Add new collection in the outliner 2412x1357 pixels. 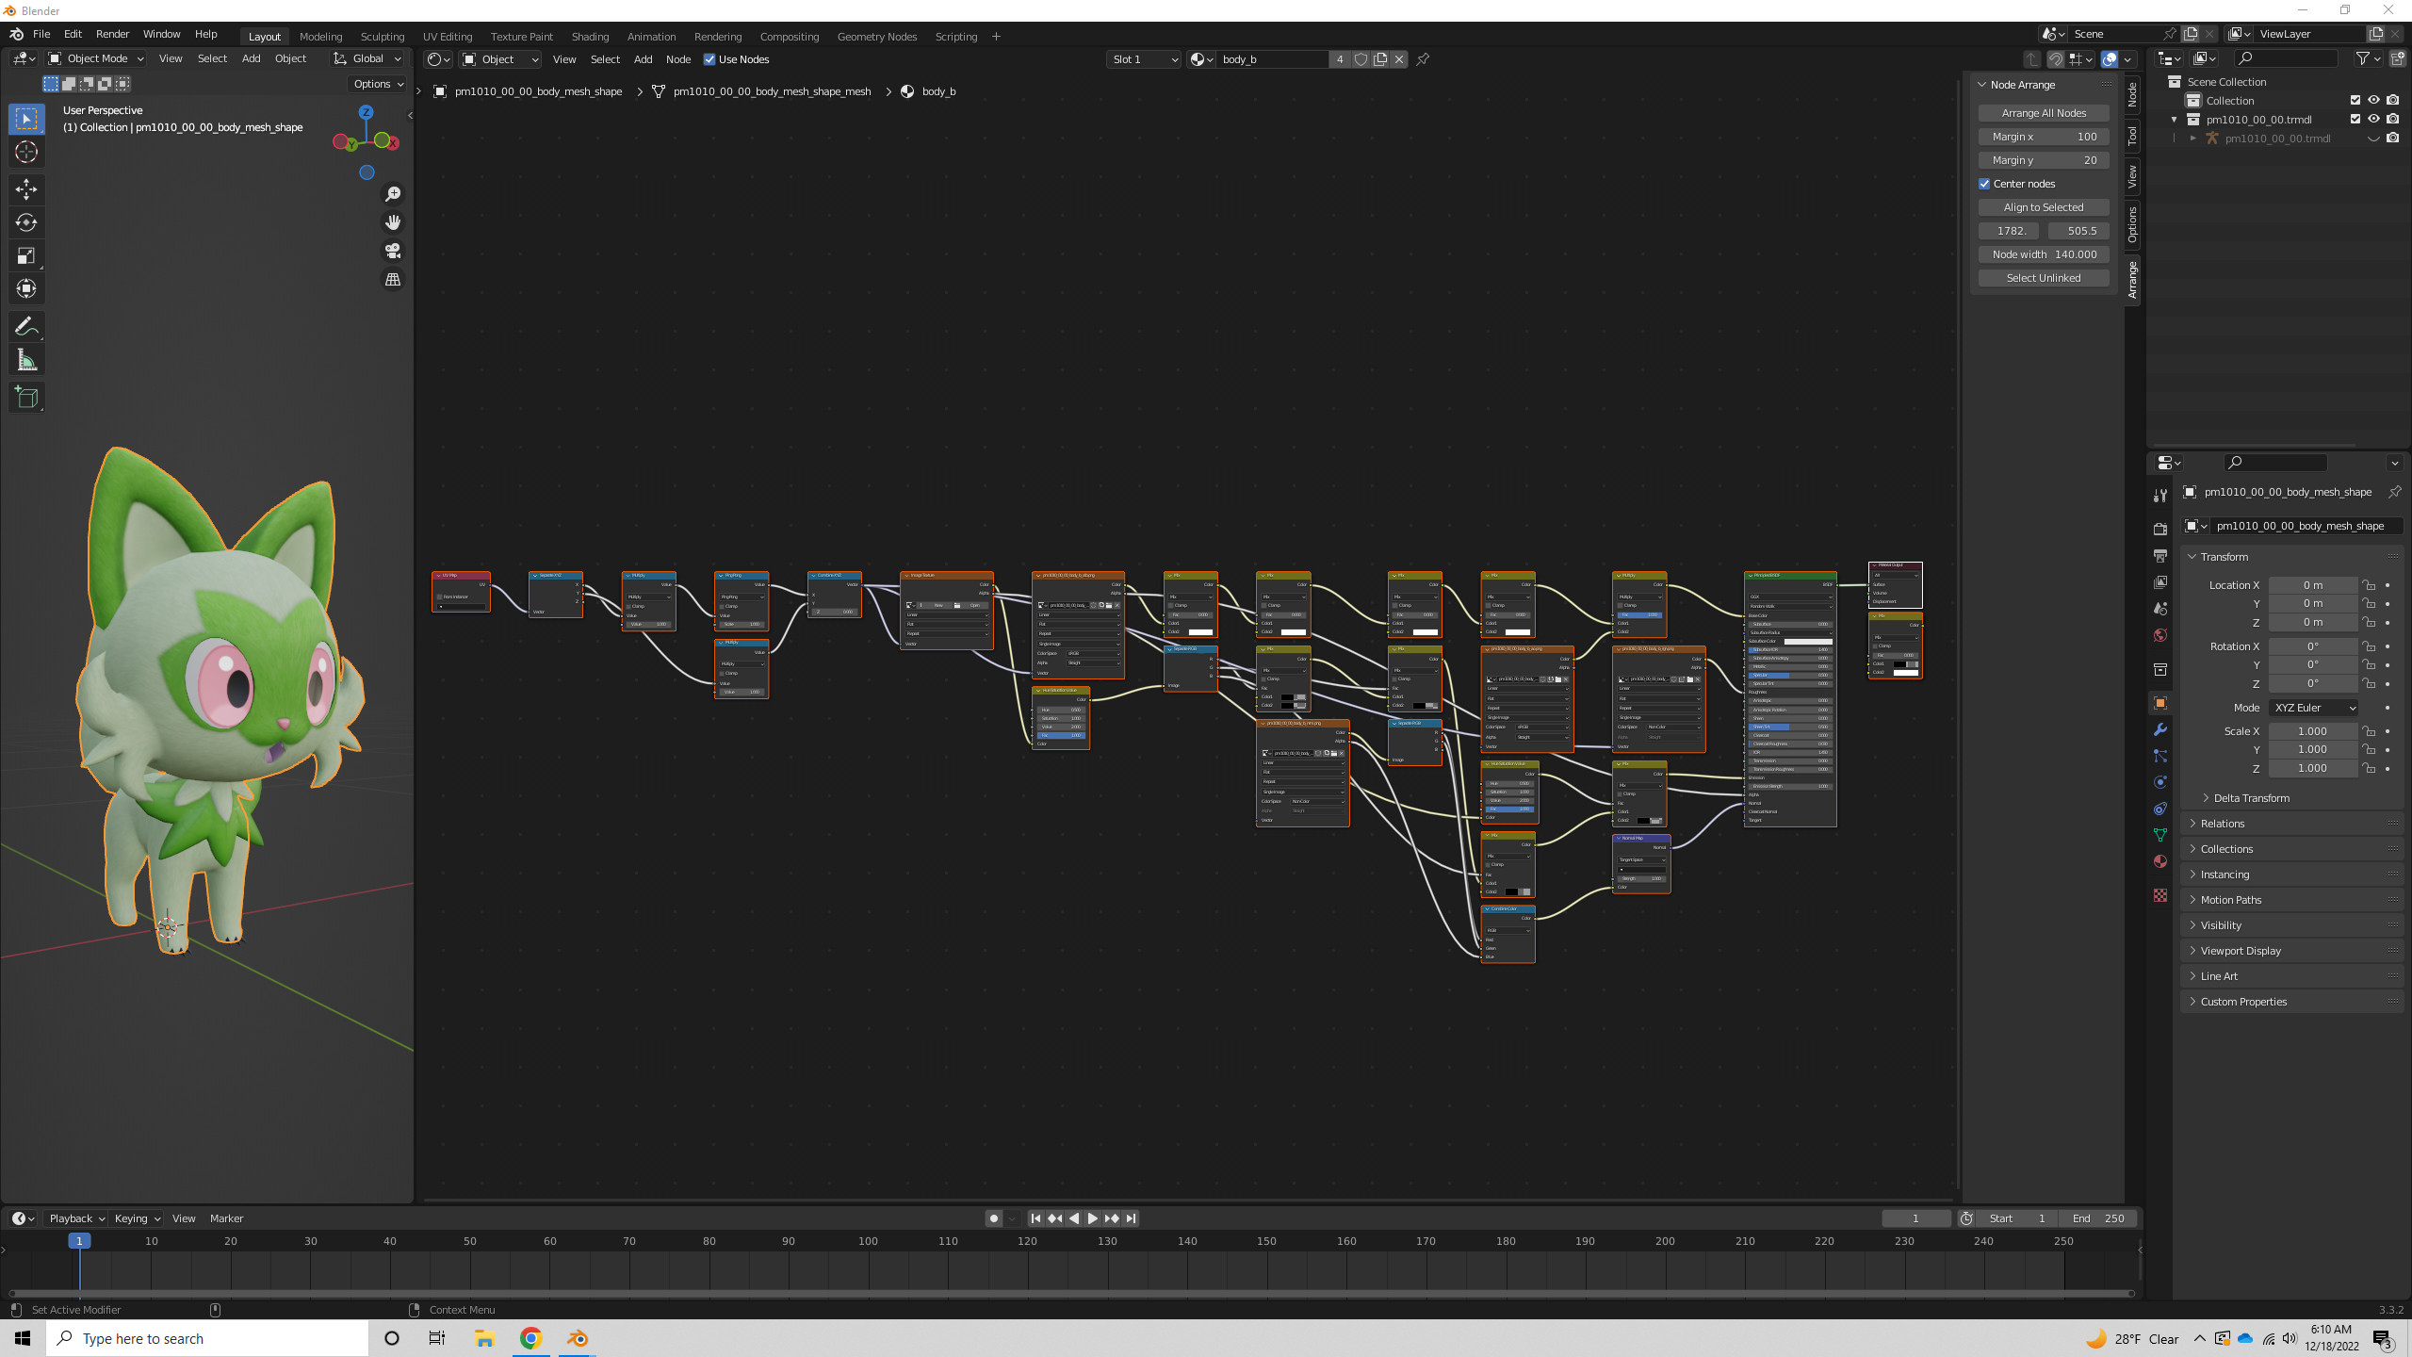pyautogui.click(x=2397, y=58)
